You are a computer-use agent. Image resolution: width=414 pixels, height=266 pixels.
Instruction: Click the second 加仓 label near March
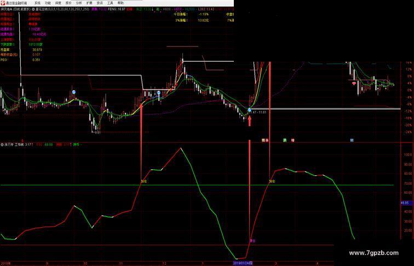[x=272, y=181]
